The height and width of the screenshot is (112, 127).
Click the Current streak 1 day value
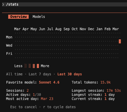(109, 99)
